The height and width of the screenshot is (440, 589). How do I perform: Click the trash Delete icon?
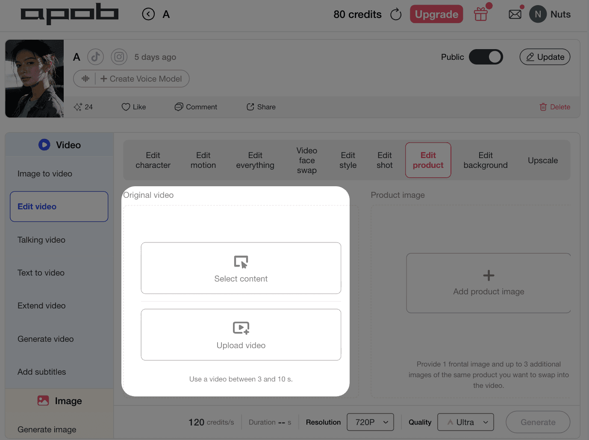click(x=543, y=107)
